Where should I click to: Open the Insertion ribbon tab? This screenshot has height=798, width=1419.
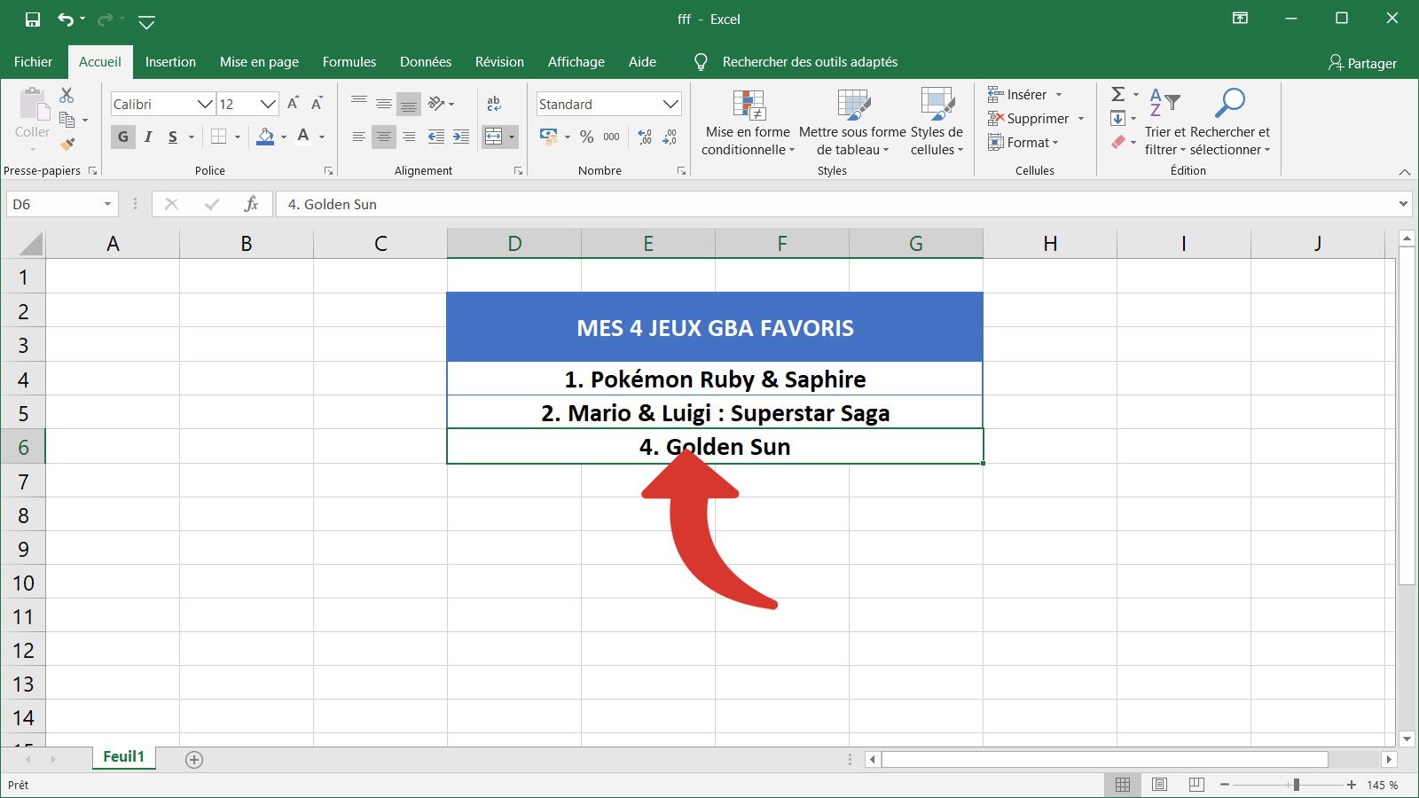click(x=170, y=61)
